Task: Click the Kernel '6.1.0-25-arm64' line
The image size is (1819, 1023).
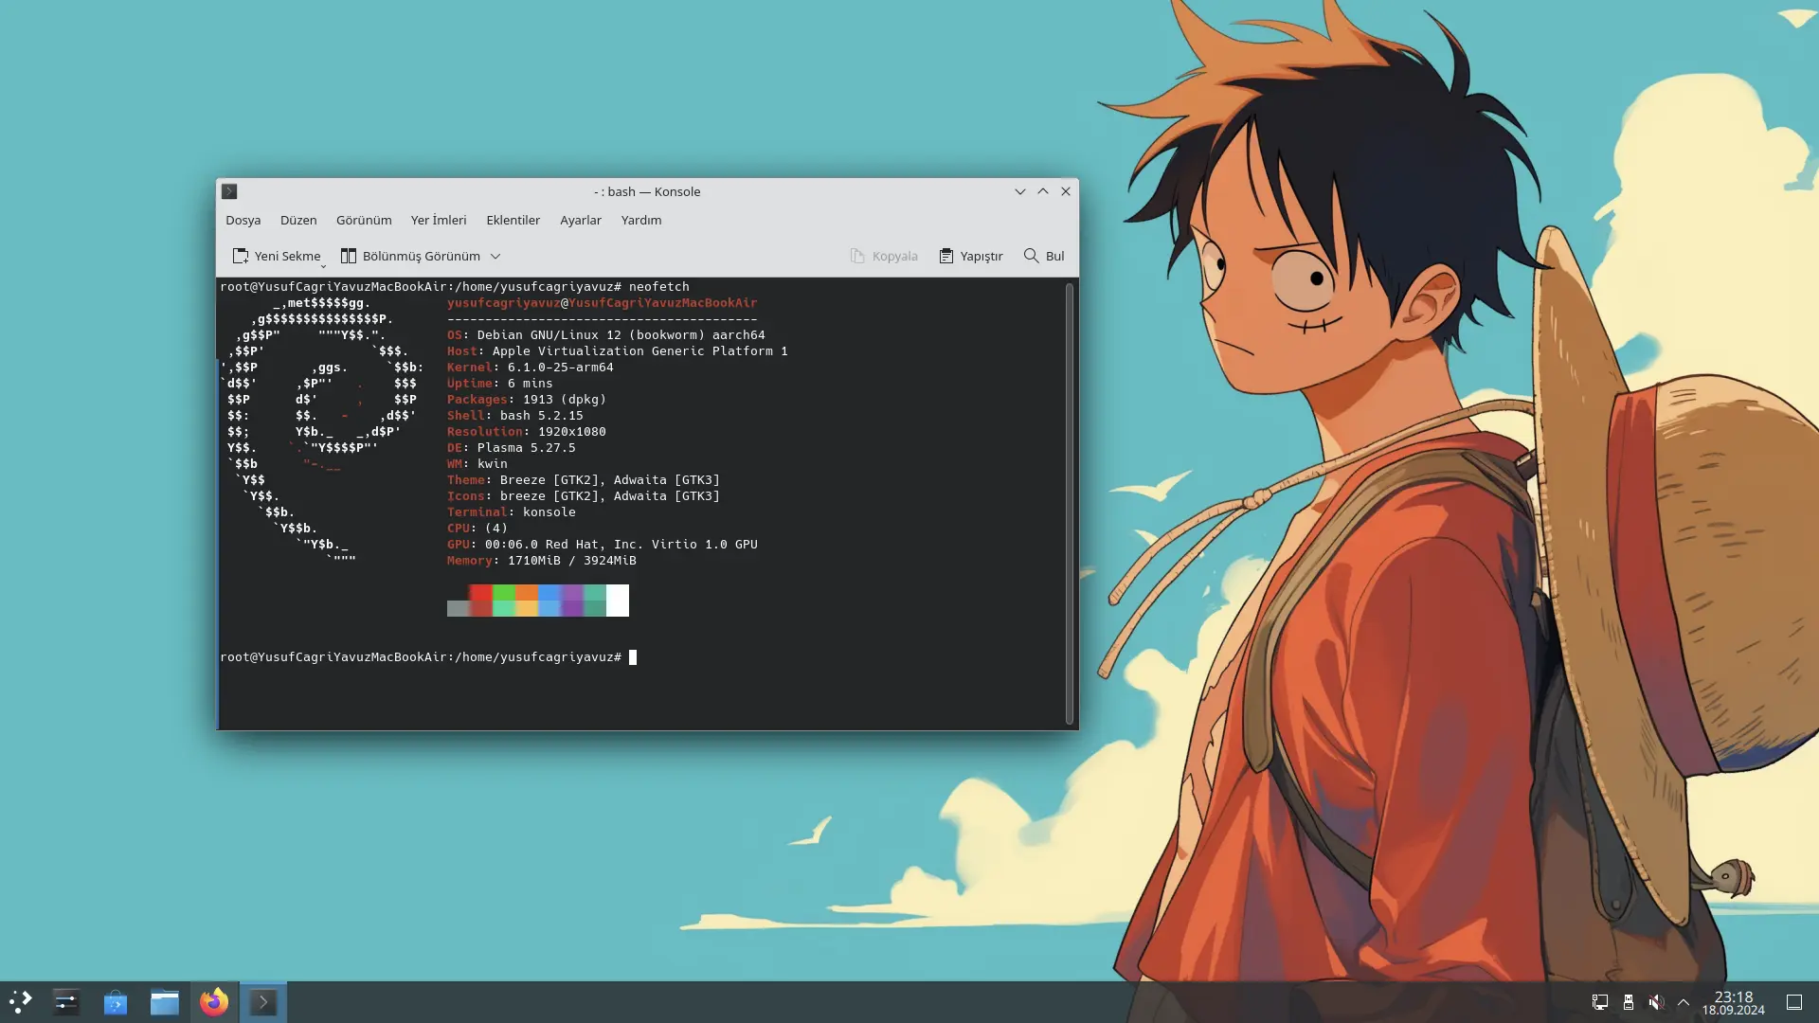Action: [x=531, y=368]
